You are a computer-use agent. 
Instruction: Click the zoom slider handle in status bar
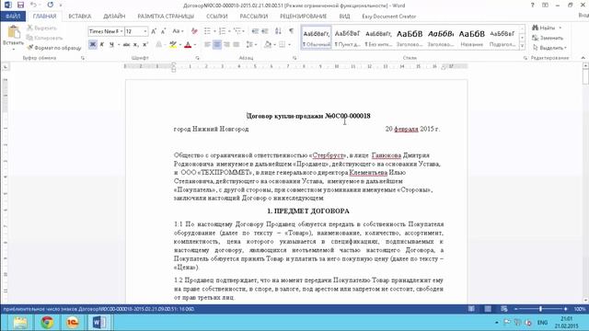tap(540, 309)
